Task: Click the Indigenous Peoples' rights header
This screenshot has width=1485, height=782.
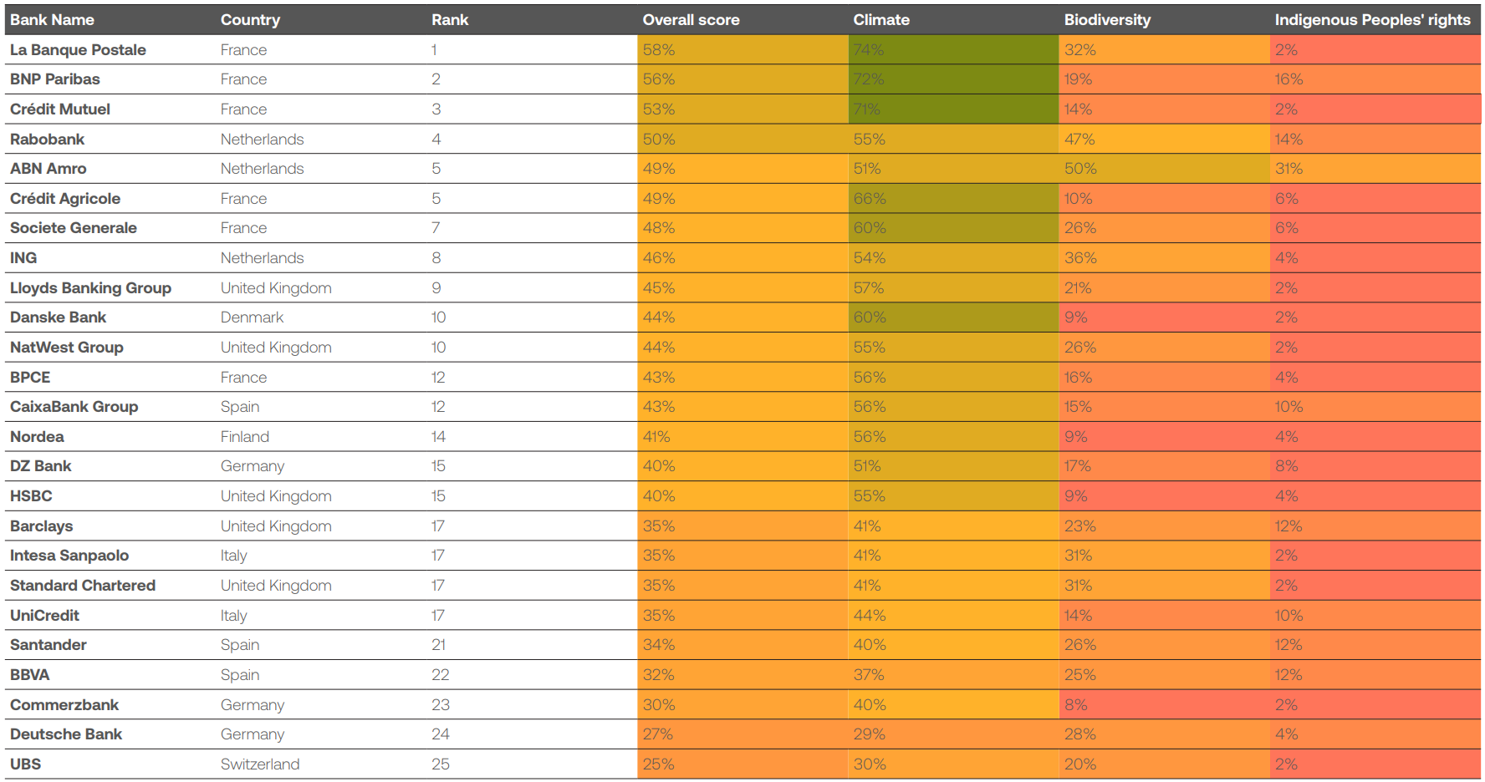Action: [x=1372, y=20]
